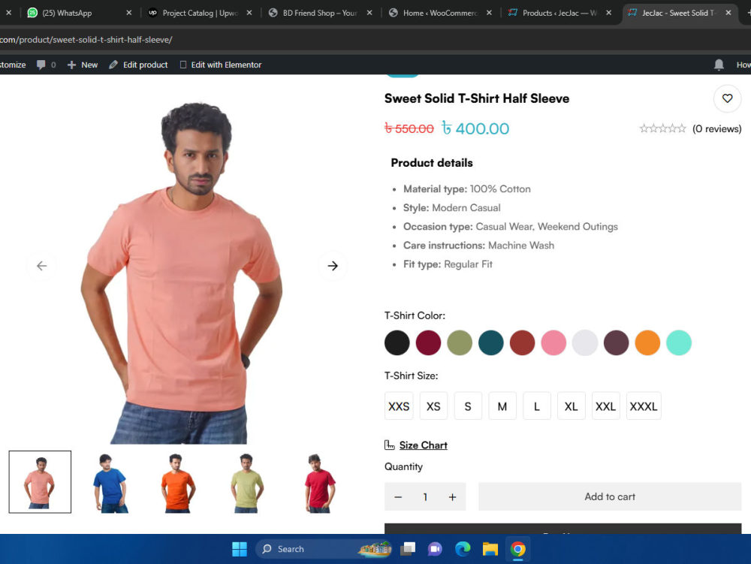Image resolution: width=751 pixels, height=564 pixels.
Task: Choose size L
Action: coord(537,406)
